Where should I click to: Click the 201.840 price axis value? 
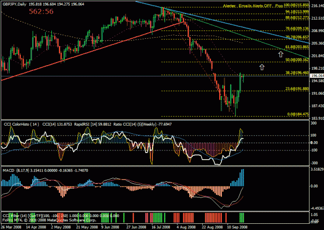(x=318, y=56)
